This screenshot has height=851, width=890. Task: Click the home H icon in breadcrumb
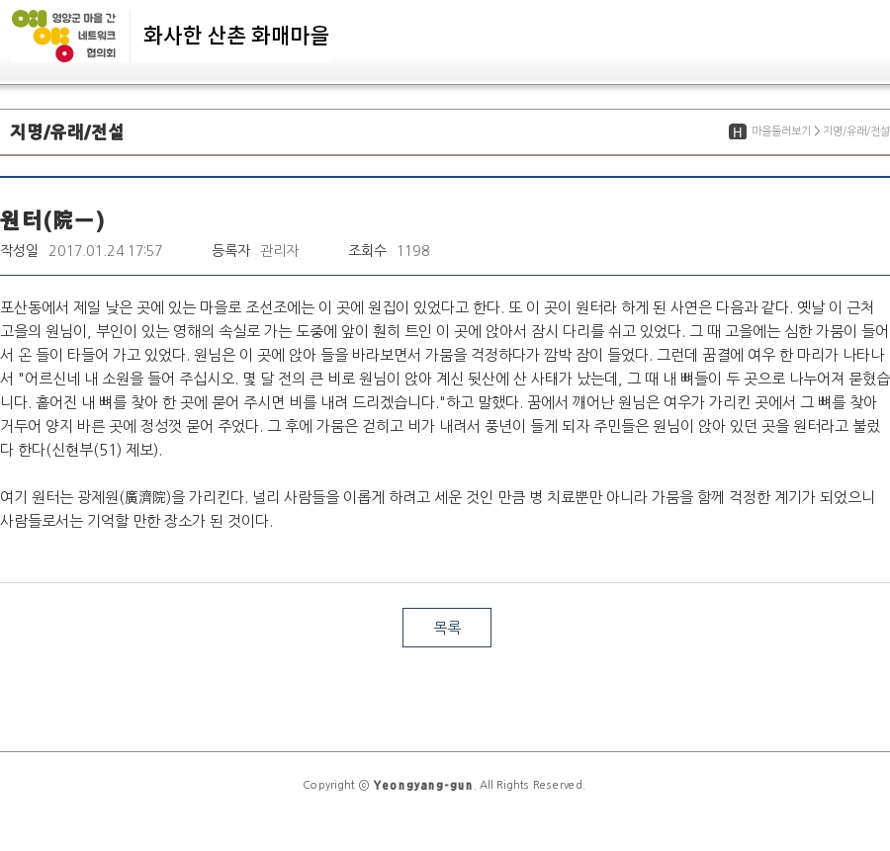(738, 131)
